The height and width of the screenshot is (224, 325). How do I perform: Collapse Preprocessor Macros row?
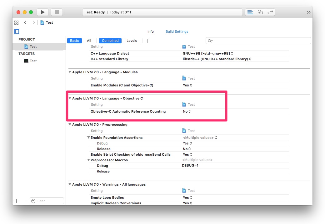(88, 160)
